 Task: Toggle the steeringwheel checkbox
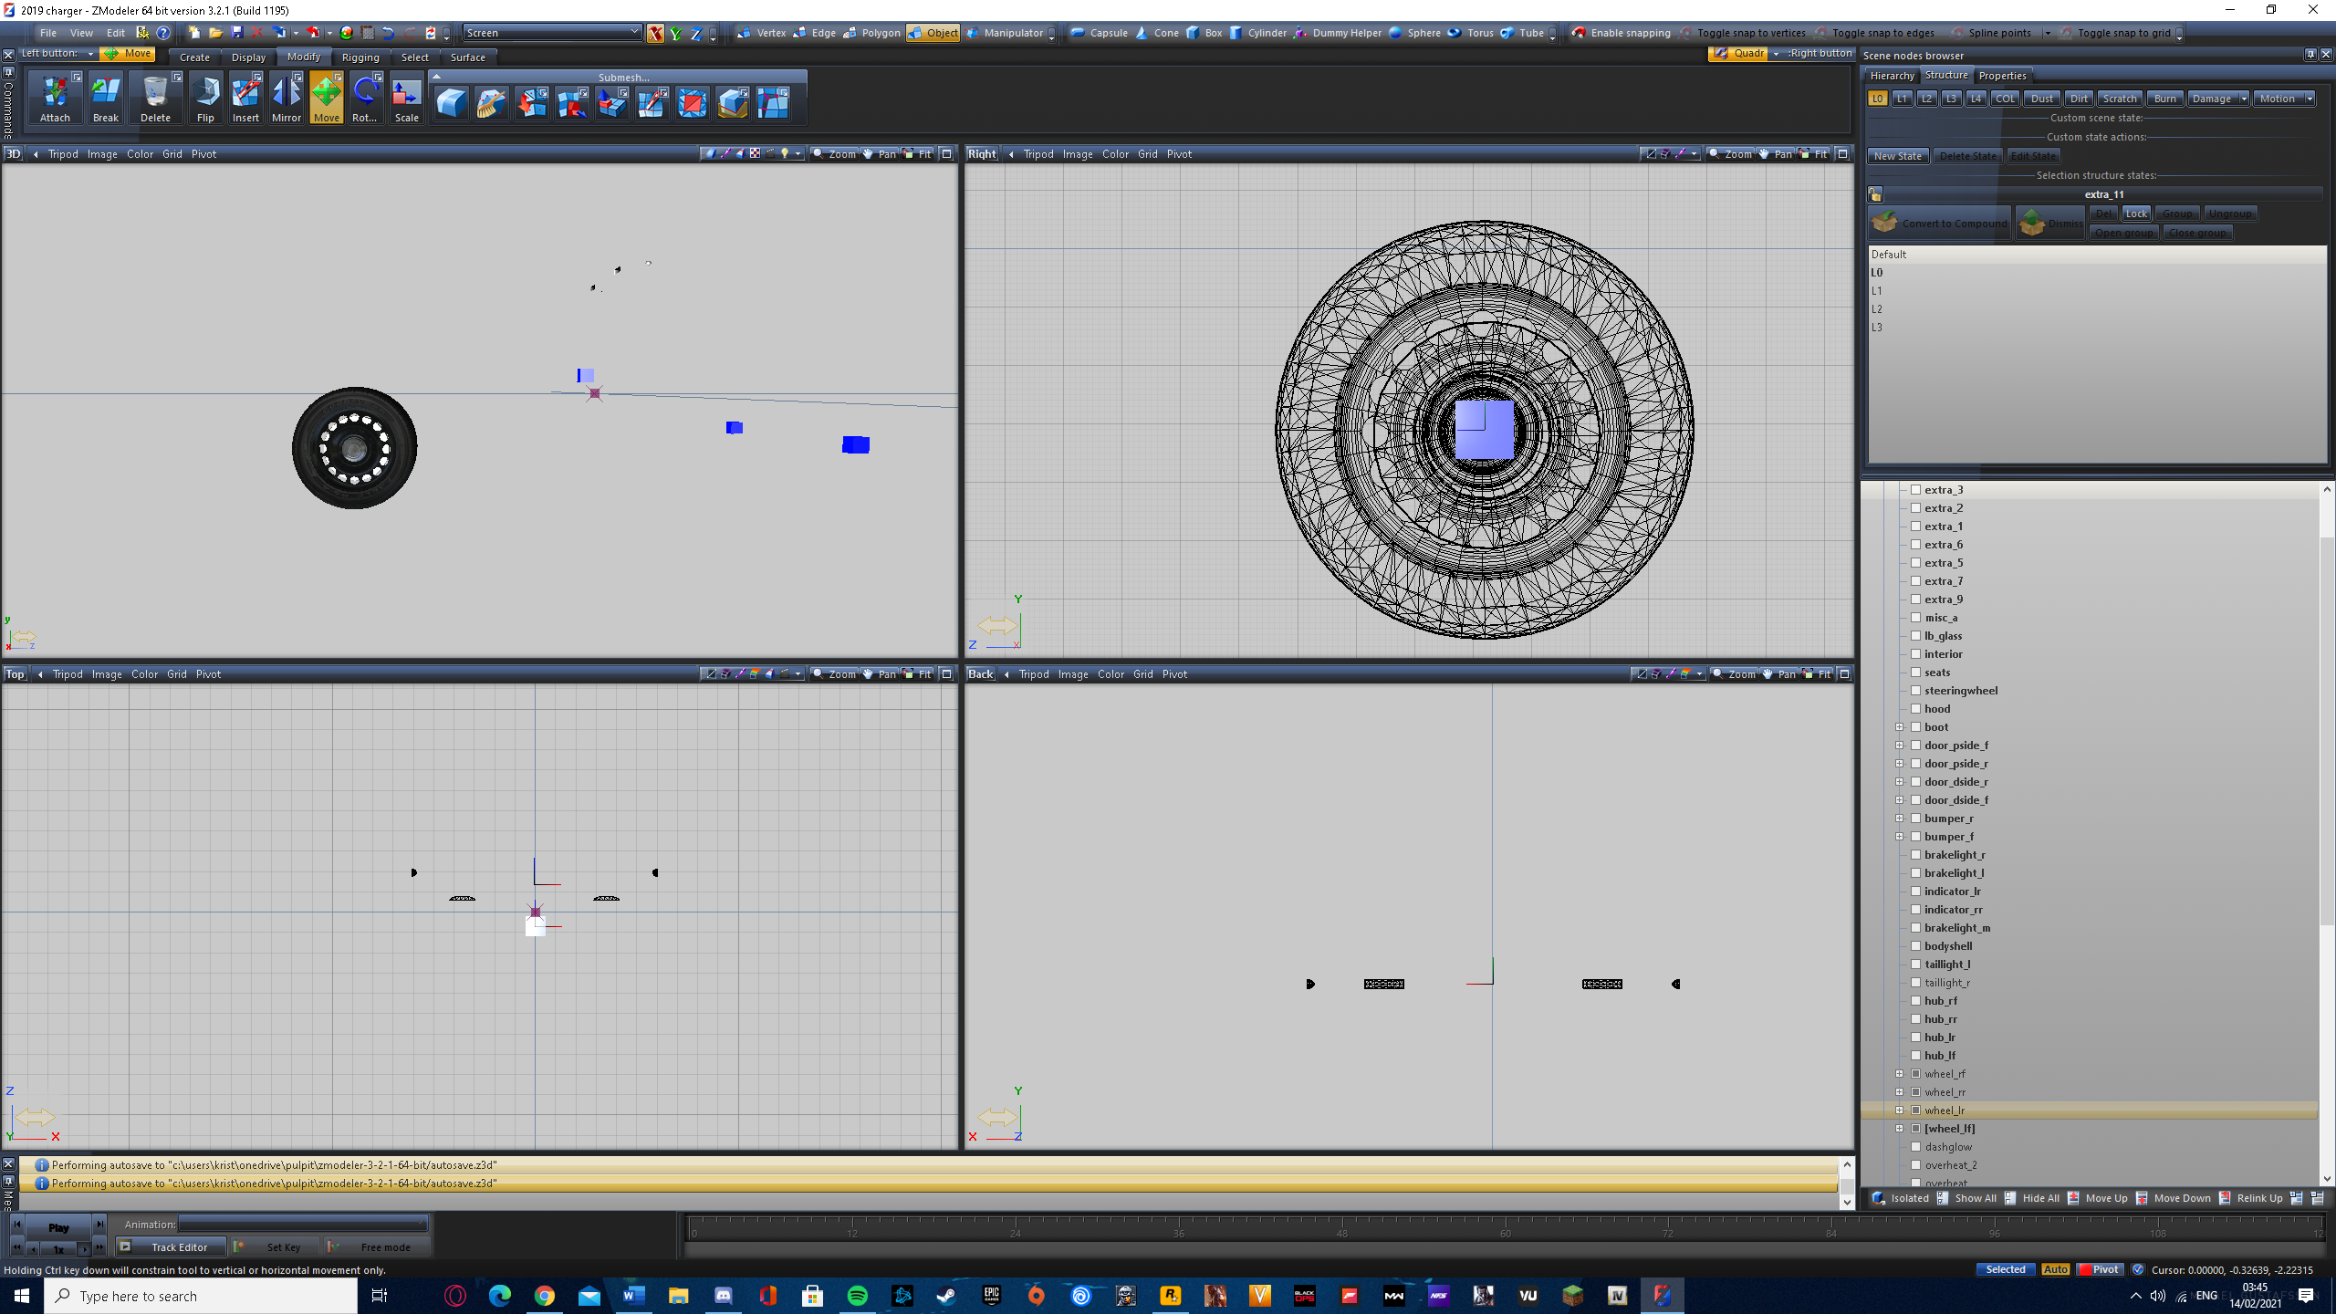(1916, 691)
